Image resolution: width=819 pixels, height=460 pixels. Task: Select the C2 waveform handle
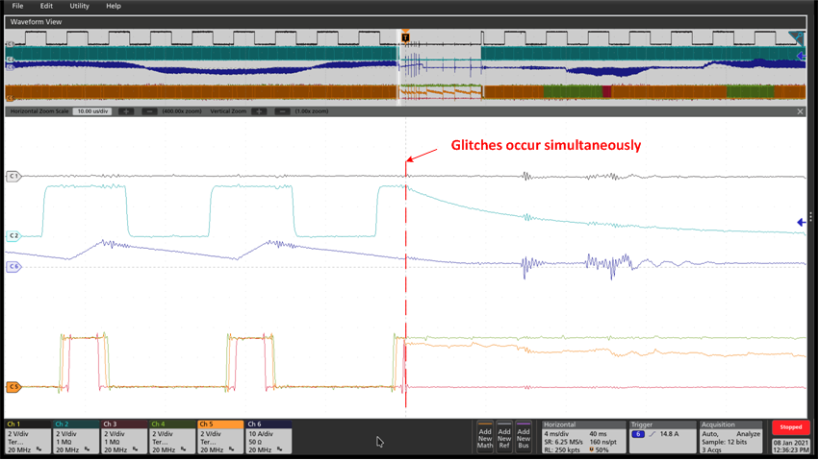tap(13, 236)
